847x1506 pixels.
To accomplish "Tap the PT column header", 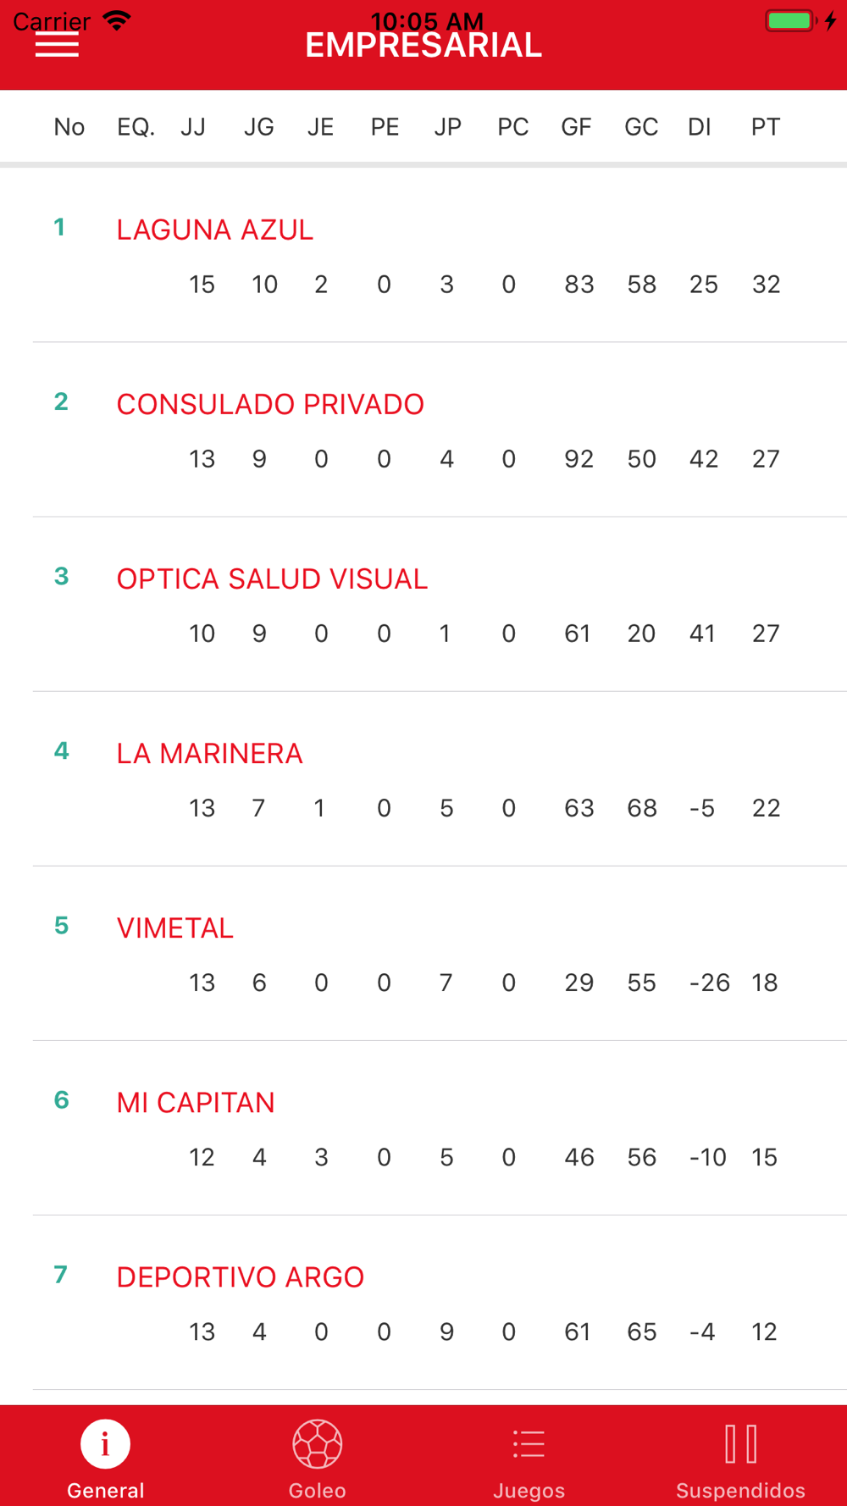I will point(765,127).
